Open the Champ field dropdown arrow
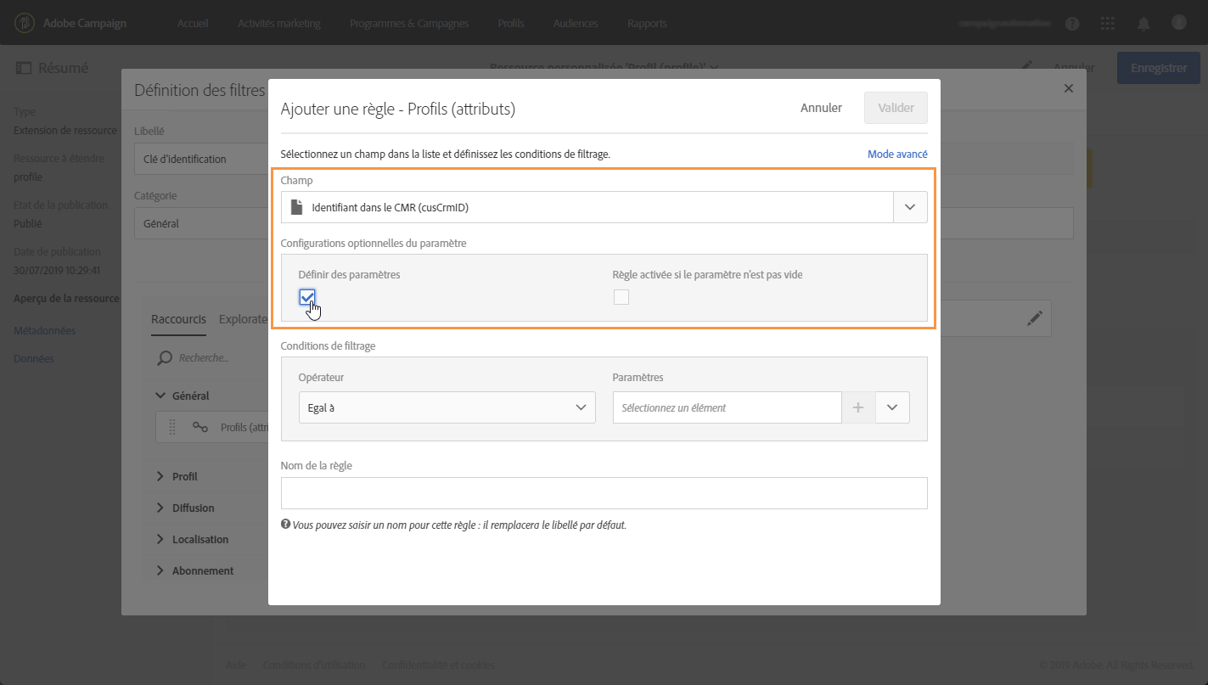The width and height of the screenshot is (1208, 685). 910,206
